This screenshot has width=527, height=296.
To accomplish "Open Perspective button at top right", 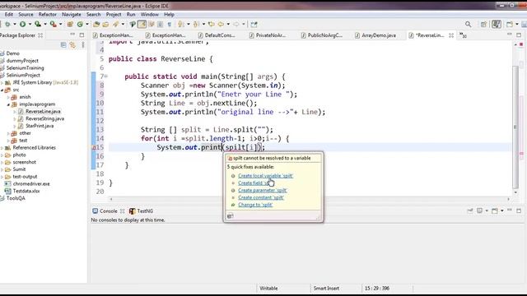I will click(483, 24).
